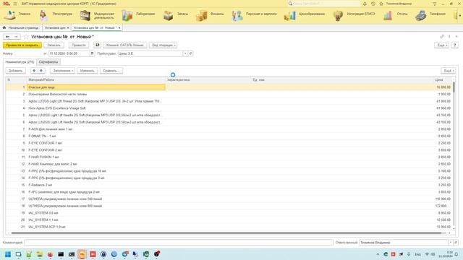Open help with the question mark button
Screen dimensions: 463x260
click(455, 45)
